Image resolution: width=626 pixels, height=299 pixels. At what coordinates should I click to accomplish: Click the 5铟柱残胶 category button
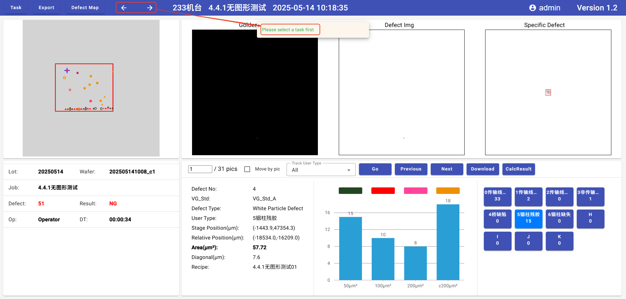(529, 219)
